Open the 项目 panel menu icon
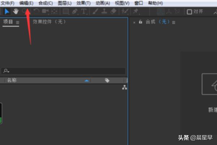Screen dimensions: 217x145 [x=17, y=22]
